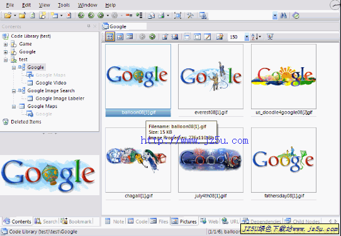Click the green expand nodes list icon

139,16
